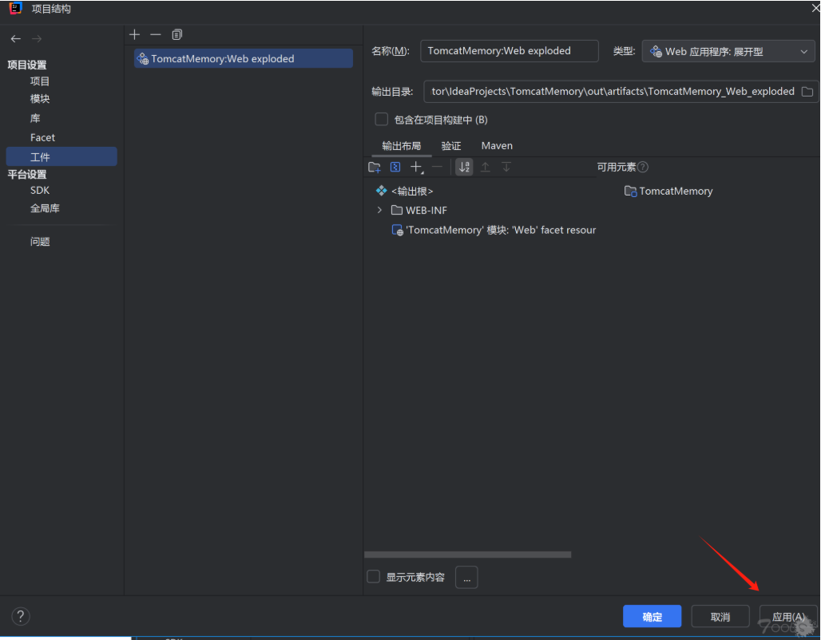Switch to 验证 tab

pos(450,145)
